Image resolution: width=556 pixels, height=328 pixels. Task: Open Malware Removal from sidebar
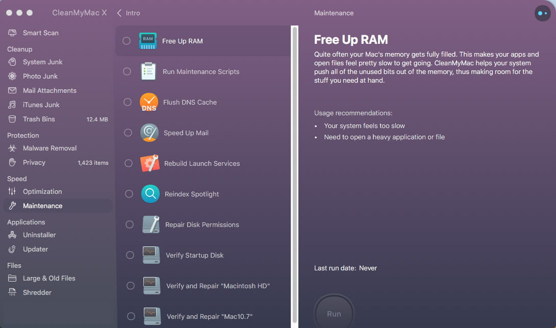[49, 148]
